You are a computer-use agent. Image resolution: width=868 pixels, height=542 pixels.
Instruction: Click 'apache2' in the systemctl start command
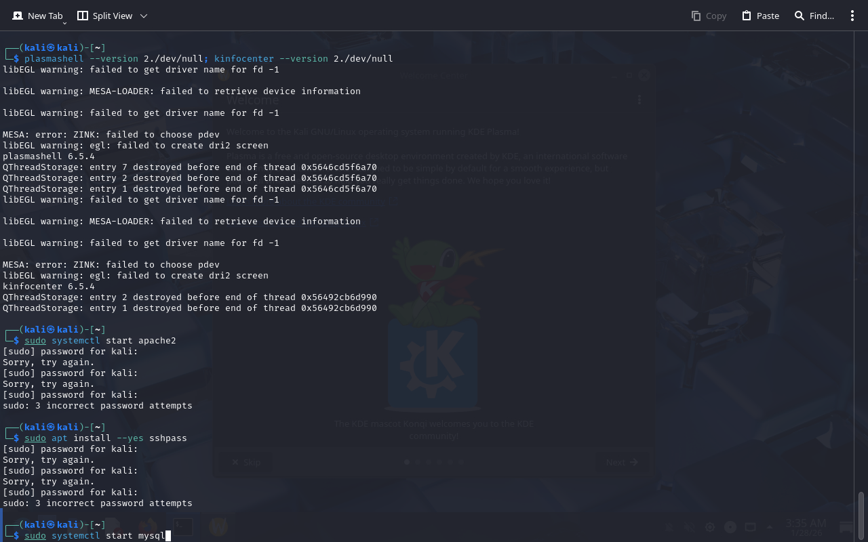click(157, 341)
